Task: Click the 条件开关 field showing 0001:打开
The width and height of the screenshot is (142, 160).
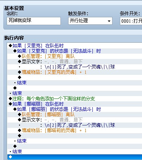Action: pos(131,21)
